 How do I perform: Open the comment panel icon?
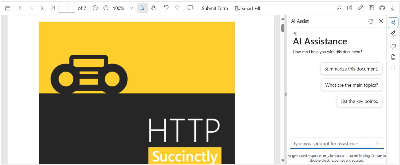point(190,8)
